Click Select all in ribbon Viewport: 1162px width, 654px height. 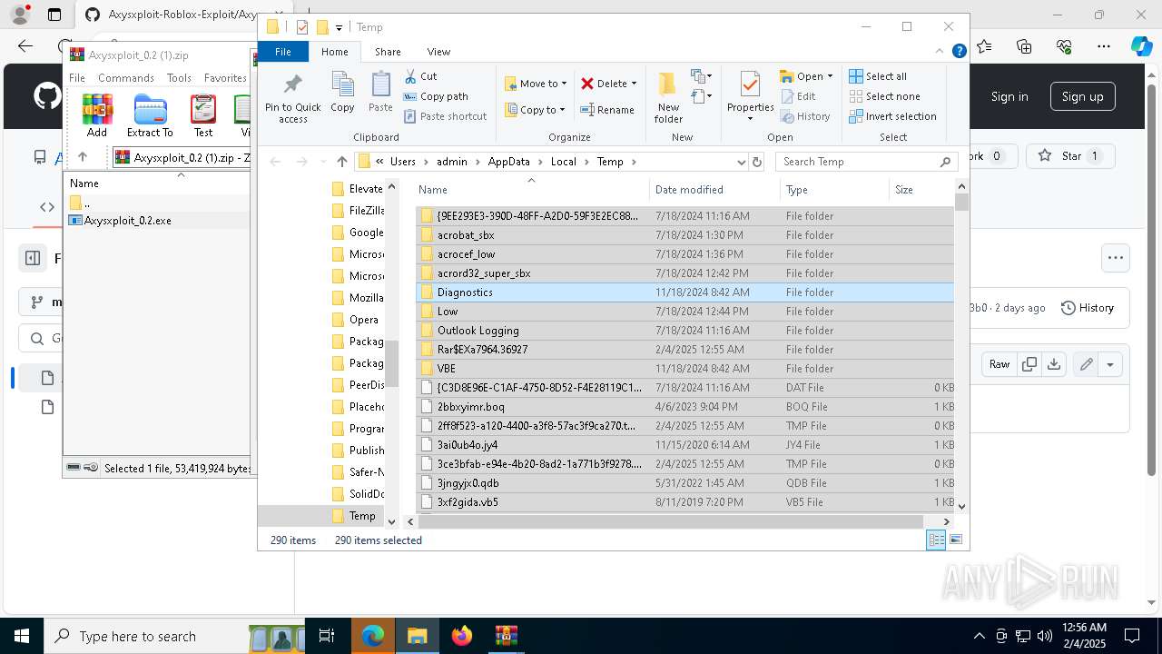pyautogui.click(x=878, y=76)
